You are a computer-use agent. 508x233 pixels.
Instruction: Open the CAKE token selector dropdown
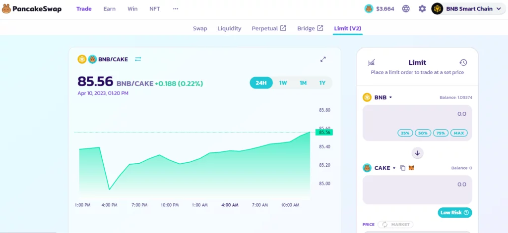click(x=385, y=168)
